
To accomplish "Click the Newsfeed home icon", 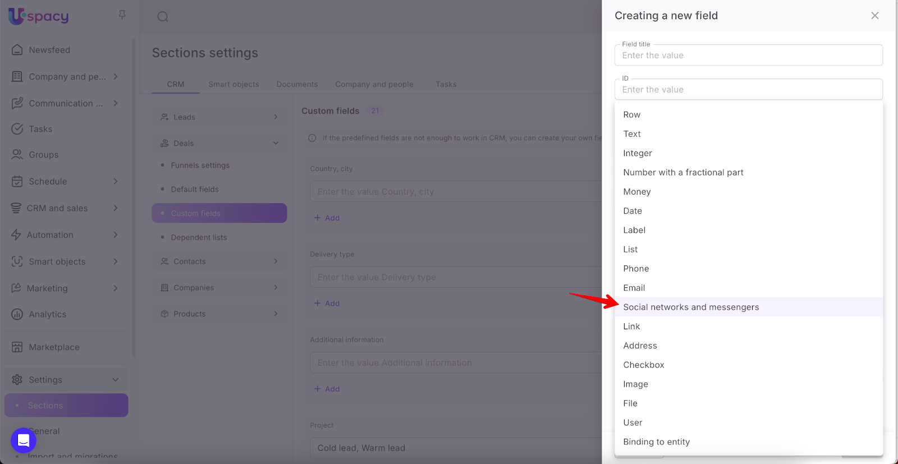I will pos(17,50).
